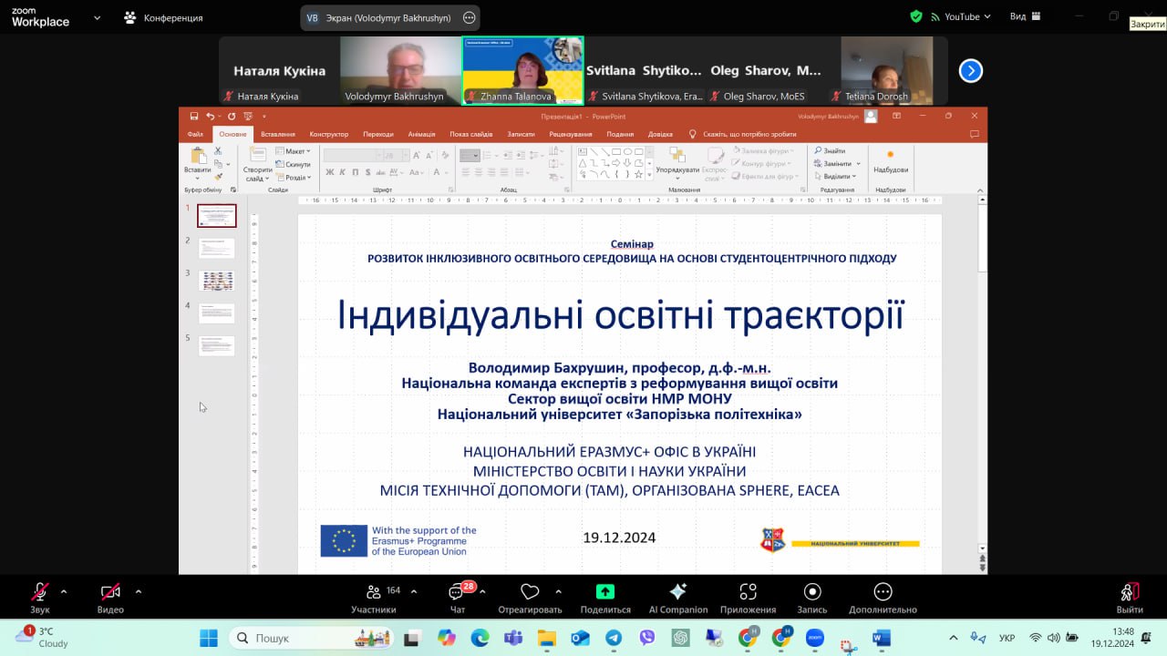Turn on camera with Видео button
Image resolution: width=1167 pixels, height=656 pixels.
(x=110, y=593)
